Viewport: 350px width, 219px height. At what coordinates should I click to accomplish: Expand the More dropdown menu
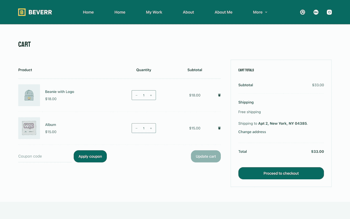(260, 12)
